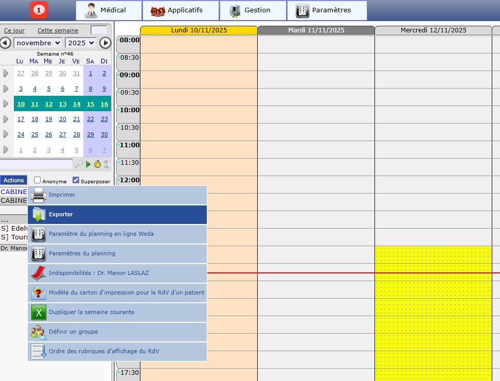The width and height of the screenshot is (500, 381).
Task: Click the printer icon next to Imprimer
Action: click(x=39, y=195)
